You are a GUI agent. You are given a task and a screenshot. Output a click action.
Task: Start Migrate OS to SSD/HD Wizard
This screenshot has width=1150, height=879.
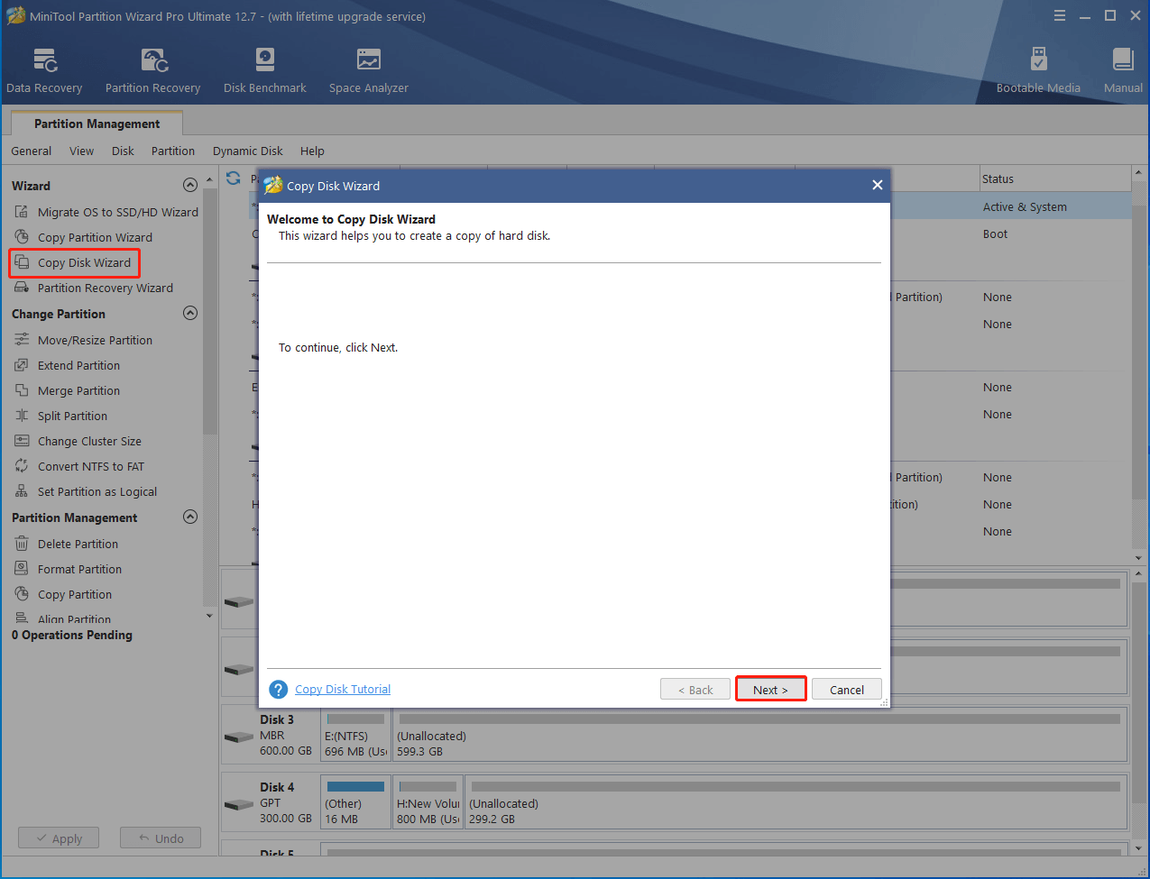click(106, 212)
